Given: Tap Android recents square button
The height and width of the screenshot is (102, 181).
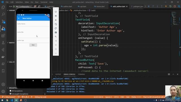Looking at the screenshot, I should (42, 80).
